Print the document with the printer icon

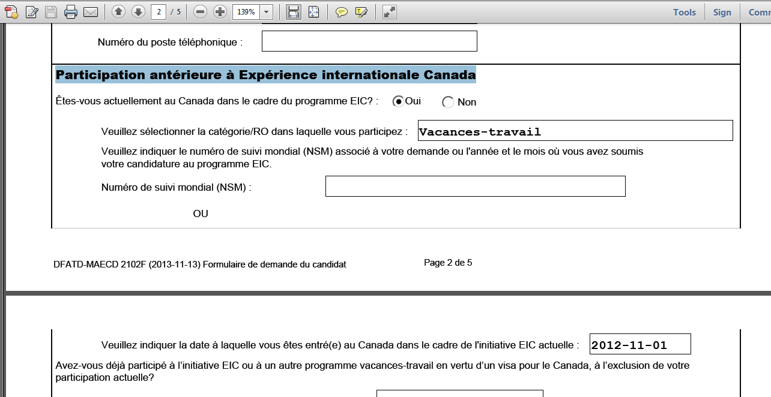tap(71, 12)
